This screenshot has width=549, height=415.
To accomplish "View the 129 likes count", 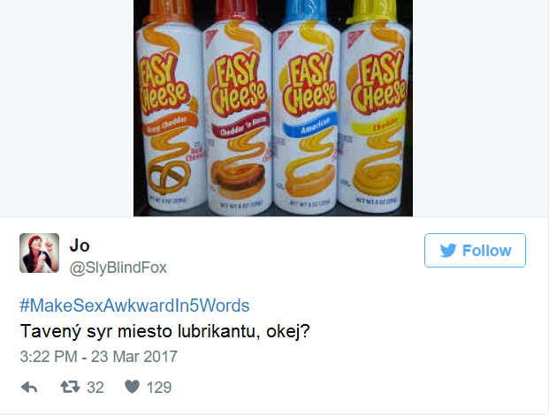I will (159, 388).
